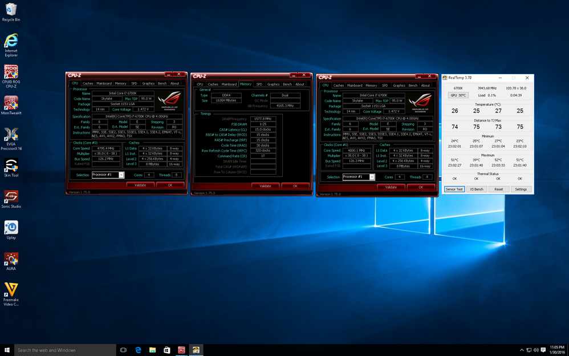Select the CPU-Z taskbar button

click(181, 350)
